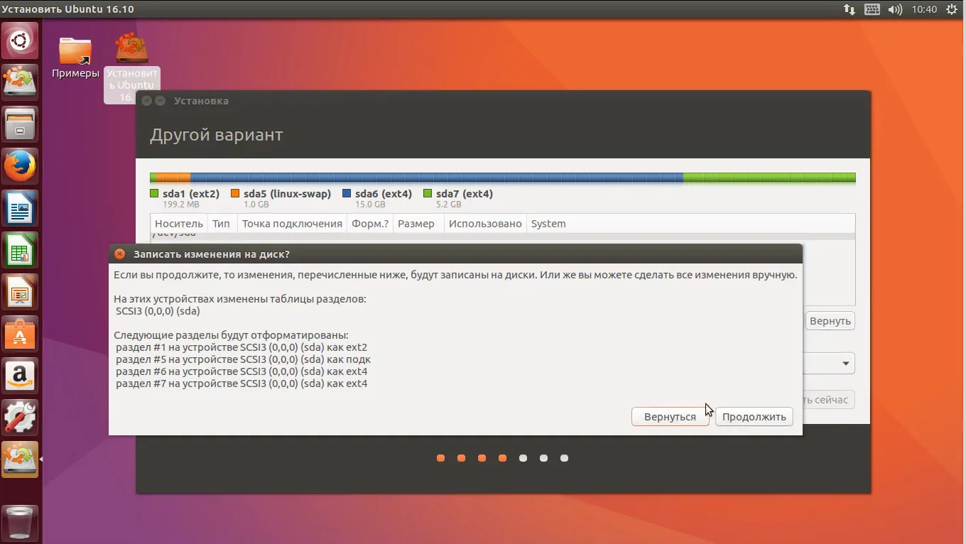The height and width of the screenshot is (544, 966).
Task: Click the Точка подключения column header
Action: 292,224
